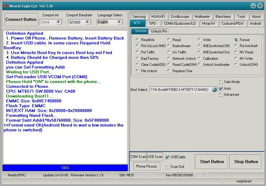Open the CDMA/Qualcomm/LG tab
This screenshot has width=266, height=186.
pos(180,23)
